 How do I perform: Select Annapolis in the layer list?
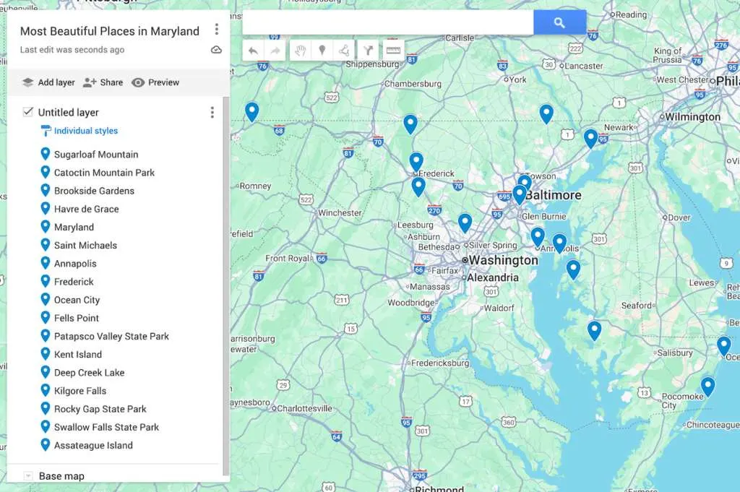(75, 263)
